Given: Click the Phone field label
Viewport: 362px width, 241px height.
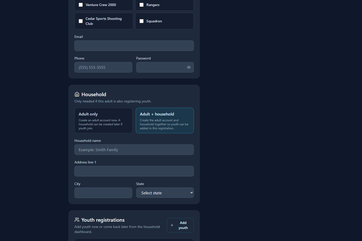Looking at the screenshot, I should click(79, 58).
